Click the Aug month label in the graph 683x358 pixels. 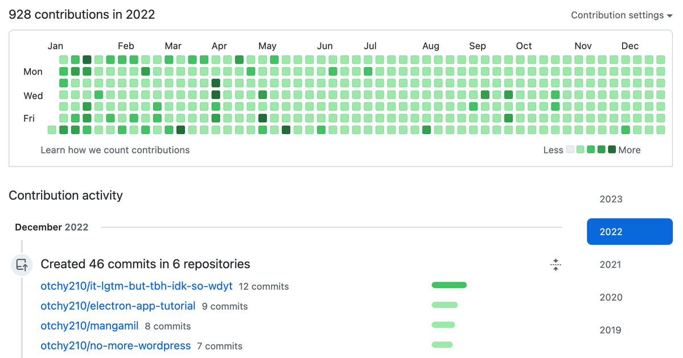click(431, 46)
